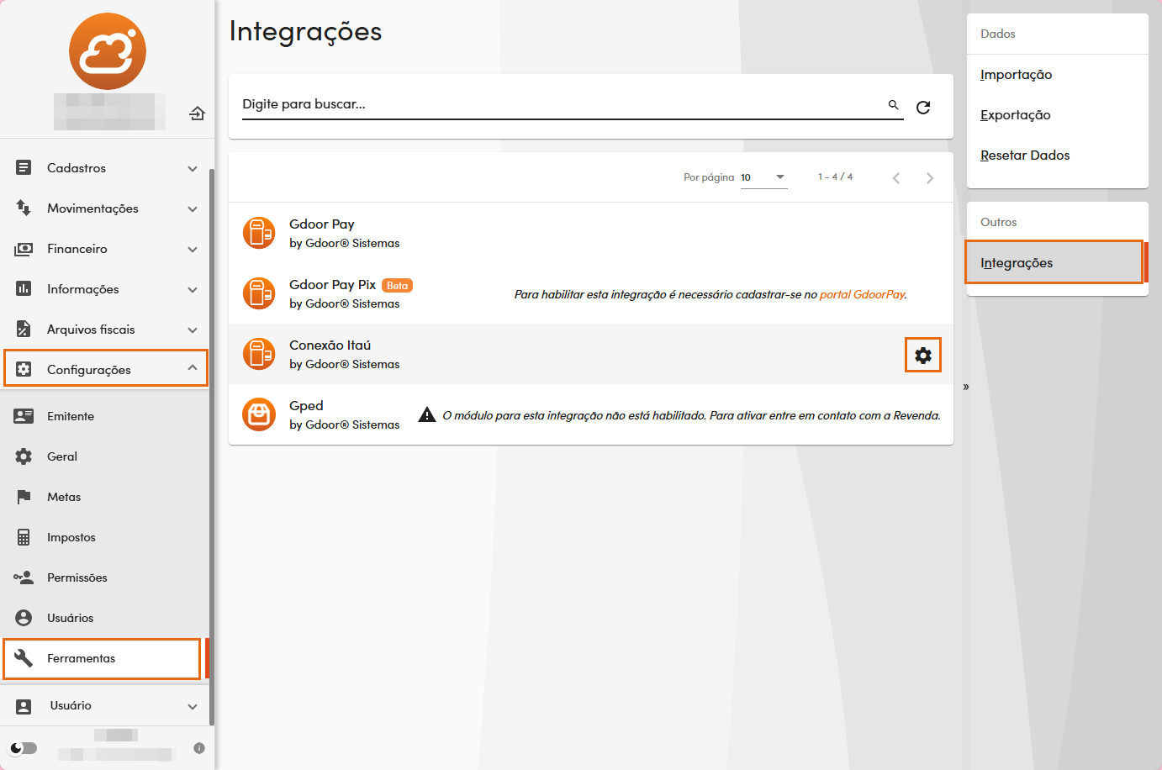Click the Emitente card icon
Screen dimensions: 1162x770
click(x=24, y=416)
